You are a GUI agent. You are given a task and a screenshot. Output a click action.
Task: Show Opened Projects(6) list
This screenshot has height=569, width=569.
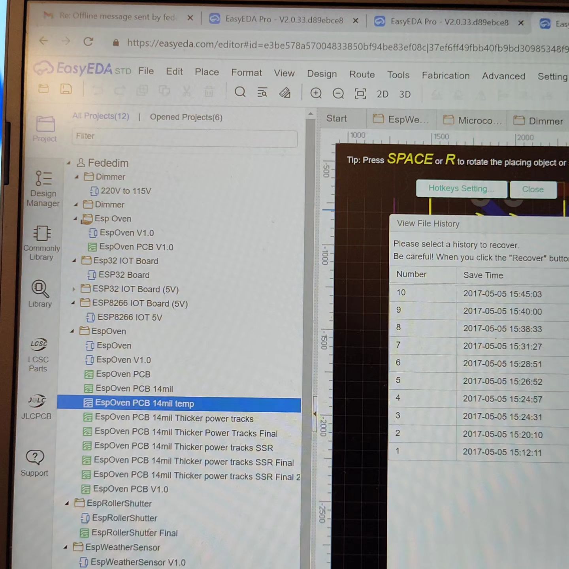click(186, 117)
